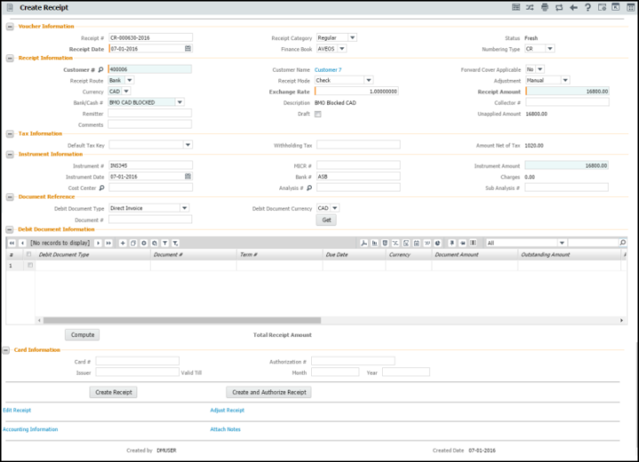Click the filter funnel icon in grid toolbar
The height and width of the screenshot is (462, 639).
[165, 243]
